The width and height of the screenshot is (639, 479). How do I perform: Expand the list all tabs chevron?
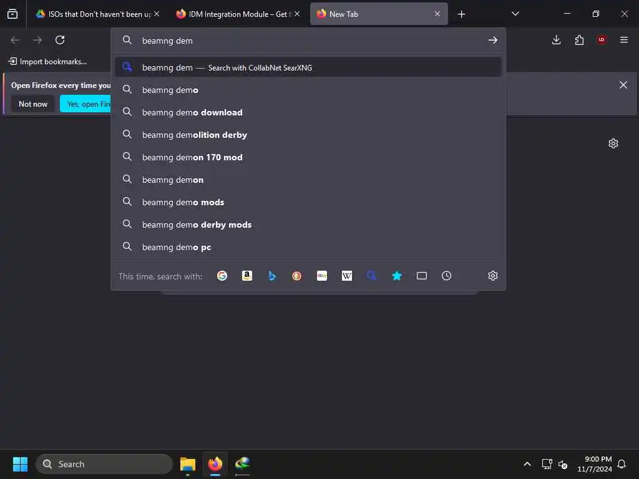click(x=515, y=14)
